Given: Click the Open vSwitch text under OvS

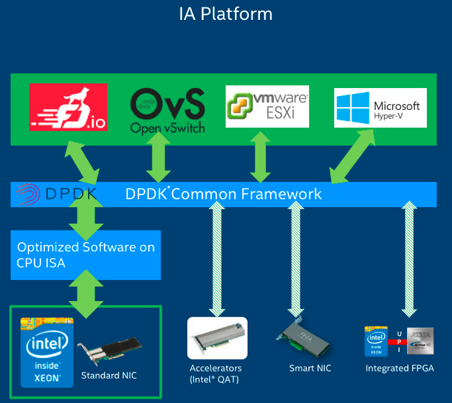Looking at the screenshot, I should (x=167, y=128).
